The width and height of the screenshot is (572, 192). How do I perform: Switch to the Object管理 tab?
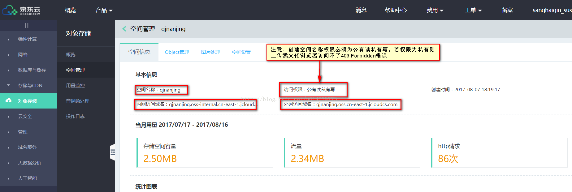tap(177, 52)
